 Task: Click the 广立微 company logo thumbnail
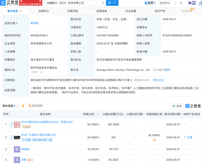click(17, 138)
